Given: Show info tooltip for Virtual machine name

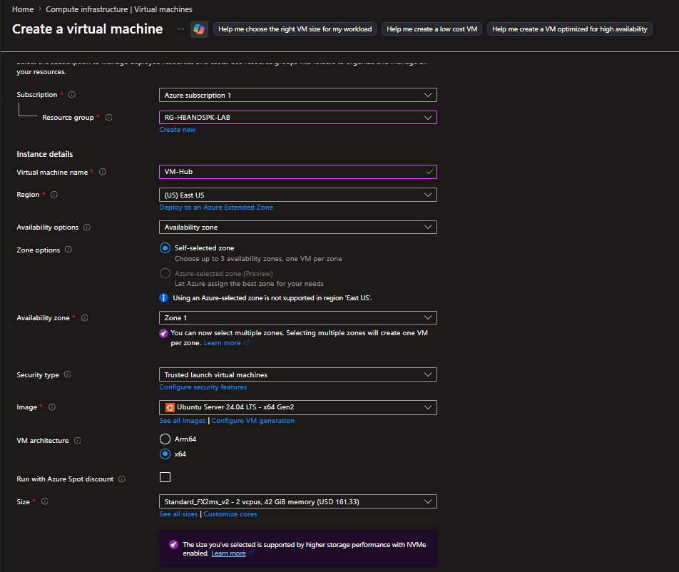Looking at the screenshot, I should click(x=103, y=172).
